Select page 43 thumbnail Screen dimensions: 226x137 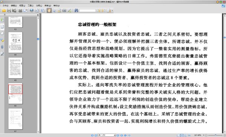[15, 22]
